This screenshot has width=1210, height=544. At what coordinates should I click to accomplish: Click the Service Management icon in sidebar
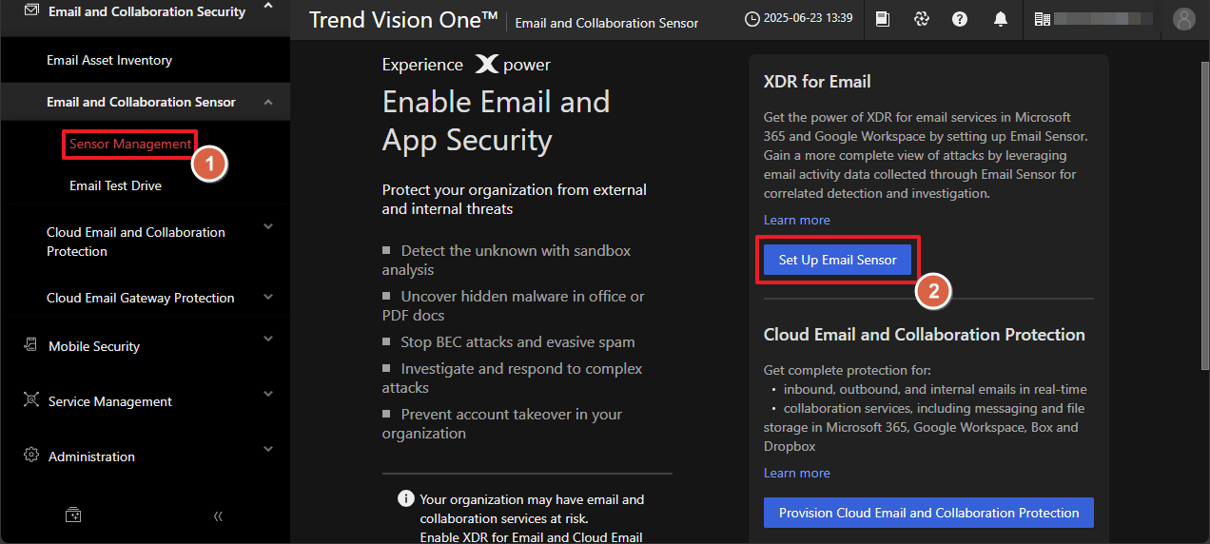[31, 400]
